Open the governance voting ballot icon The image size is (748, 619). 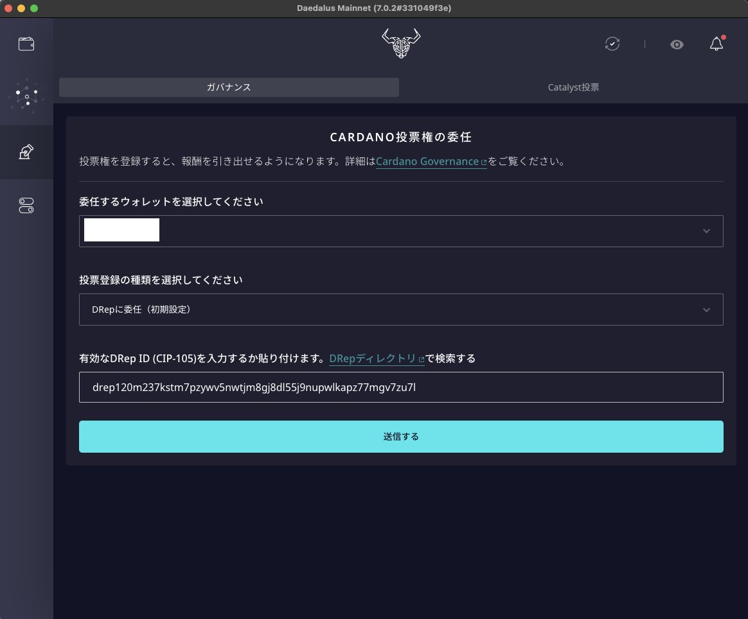(26, 152)
